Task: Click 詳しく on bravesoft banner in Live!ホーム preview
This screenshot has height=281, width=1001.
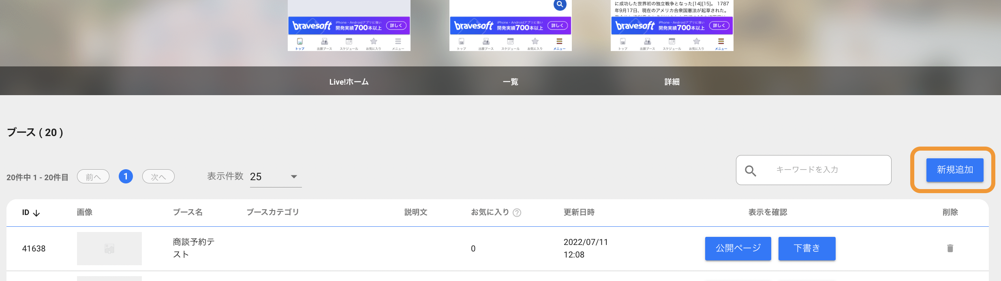Action: 396,26
